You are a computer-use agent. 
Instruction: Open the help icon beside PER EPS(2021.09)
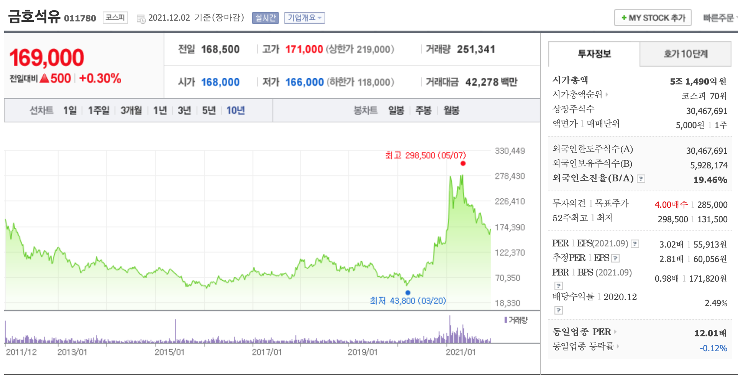click(635, 244)
